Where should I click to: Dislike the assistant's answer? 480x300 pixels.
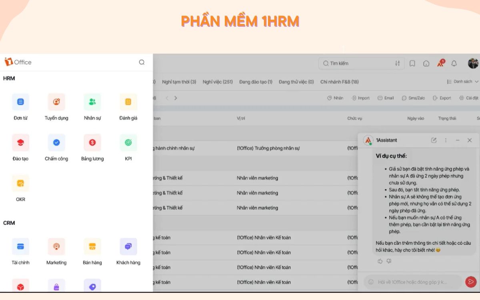point(389,261)
